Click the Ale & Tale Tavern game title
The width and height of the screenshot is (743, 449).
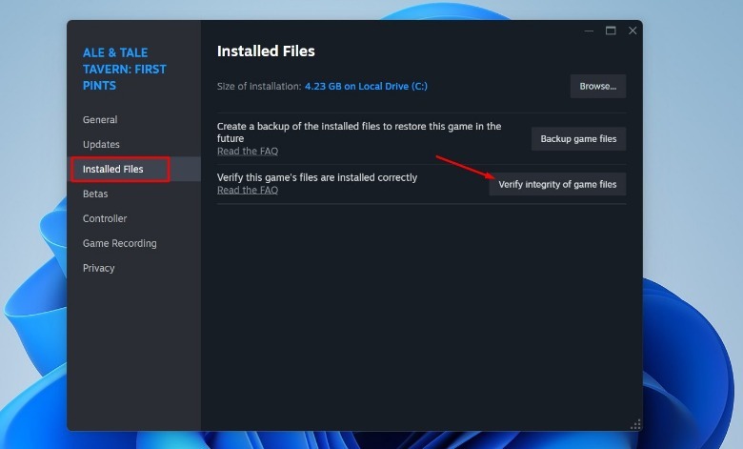pos(124,70)
